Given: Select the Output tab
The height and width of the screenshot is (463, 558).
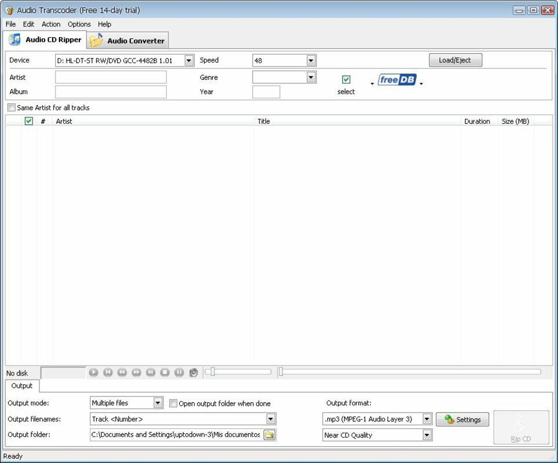Looking at the screenshot, I should point(21,386).
